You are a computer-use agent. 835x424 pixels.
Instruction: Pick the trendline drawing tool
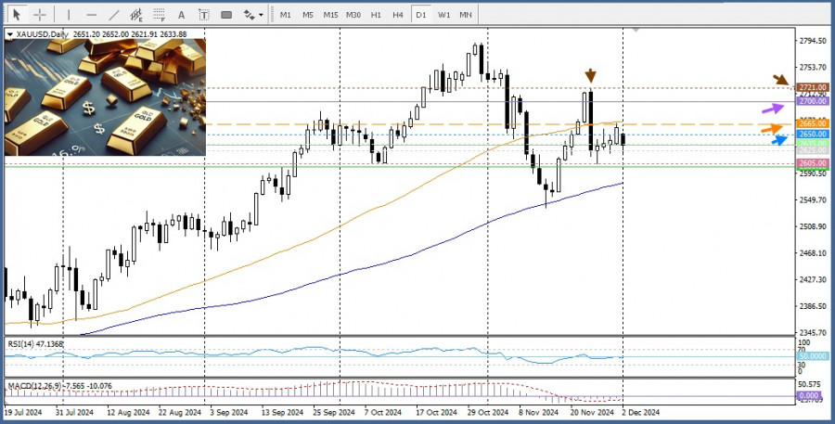pyautogui.click(x=113, y=15)
